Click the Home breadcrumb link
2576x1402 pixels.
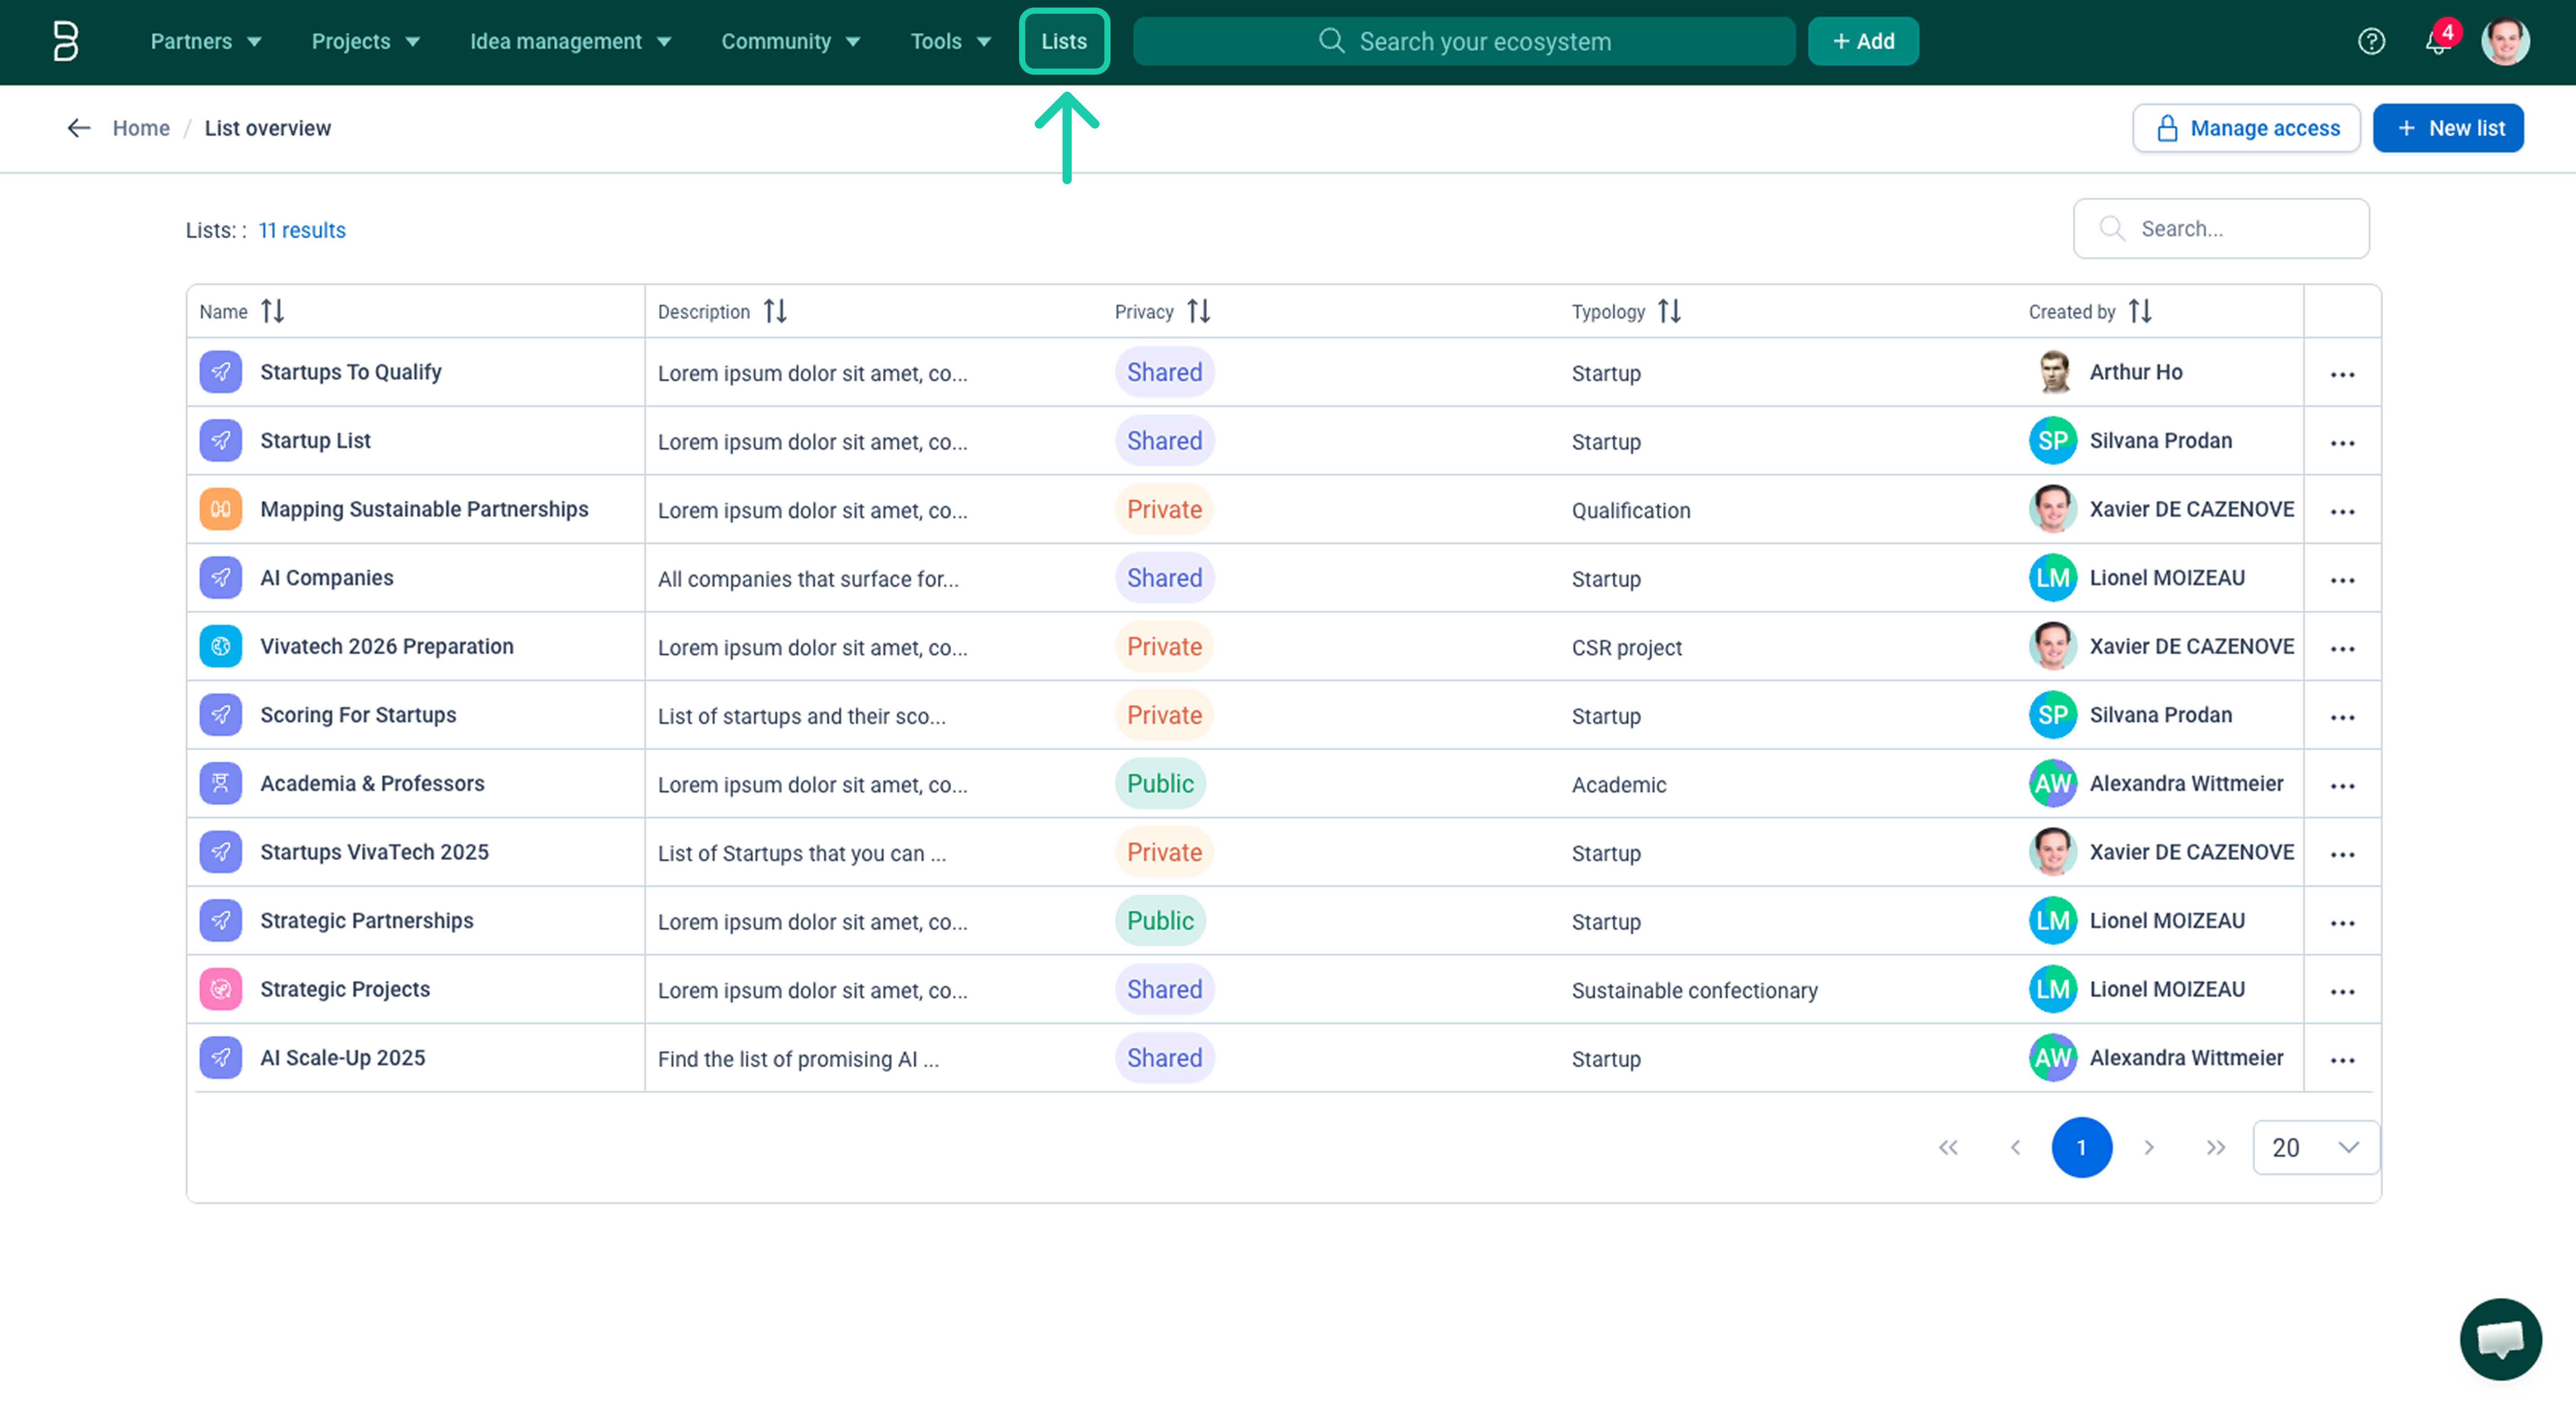[141, 128]
